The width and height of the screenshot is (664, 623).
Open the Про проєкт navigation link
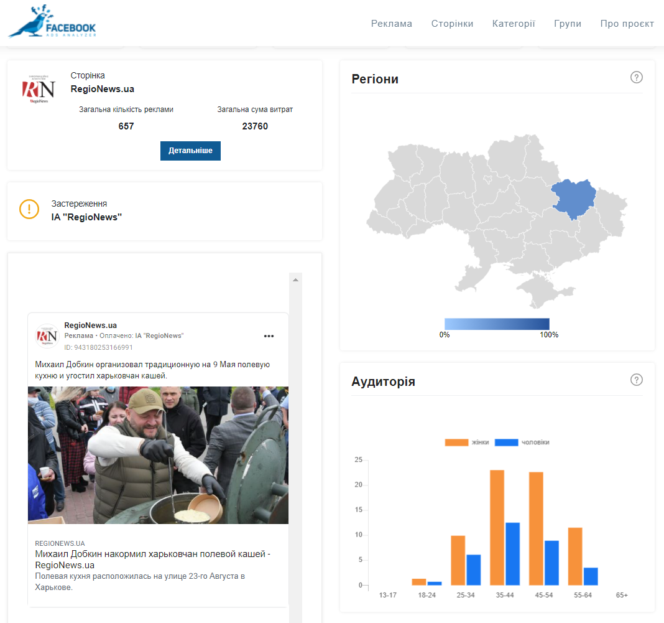(627, 24)
